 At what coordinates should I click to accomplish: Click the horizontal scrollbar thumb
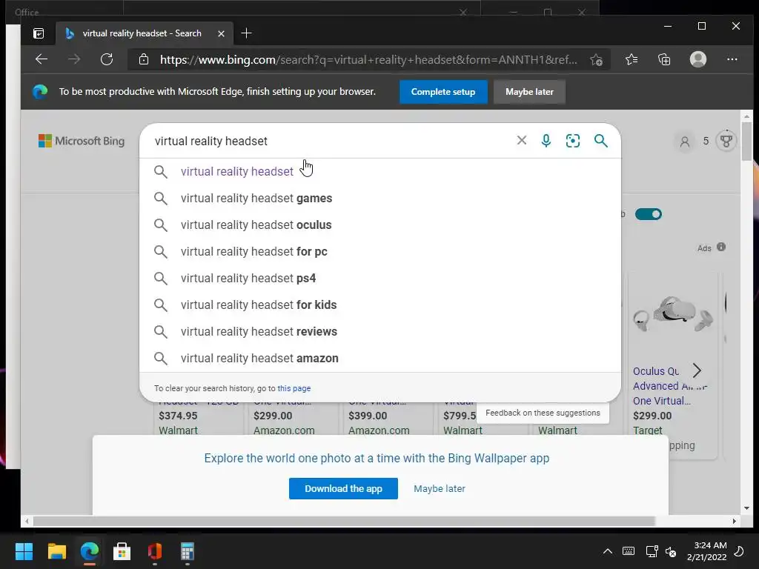pyautogui.click(x=344, y=521)
